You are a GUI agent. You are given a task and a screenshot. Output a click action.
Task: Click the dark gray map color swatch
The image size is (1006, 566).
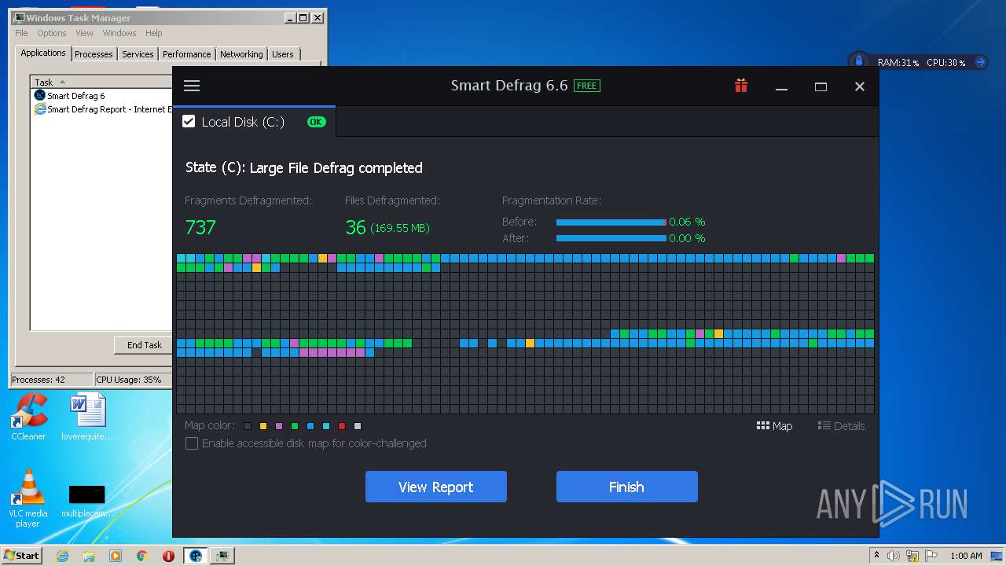pyautogui.click(x=248, y=426)
